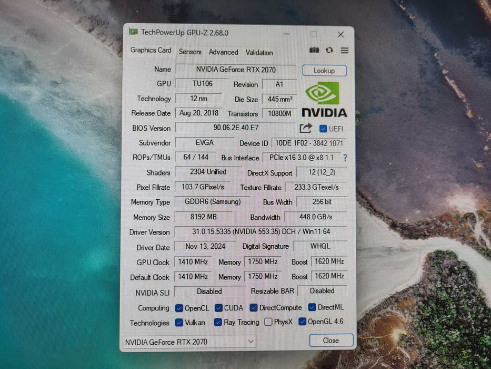Close GPU-Z with the title bar X
Viewport: 491px width, 369px height.
pos(340,34)
